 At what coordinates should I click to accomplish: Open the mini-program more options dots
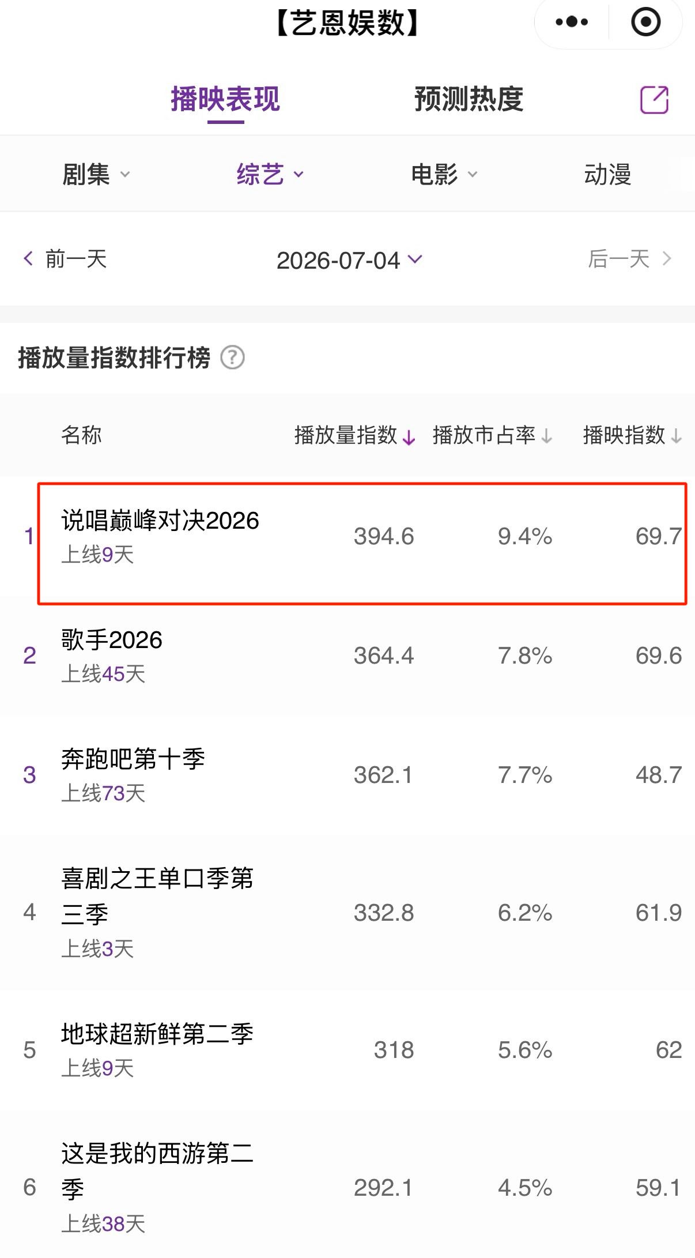coord(572,22)
